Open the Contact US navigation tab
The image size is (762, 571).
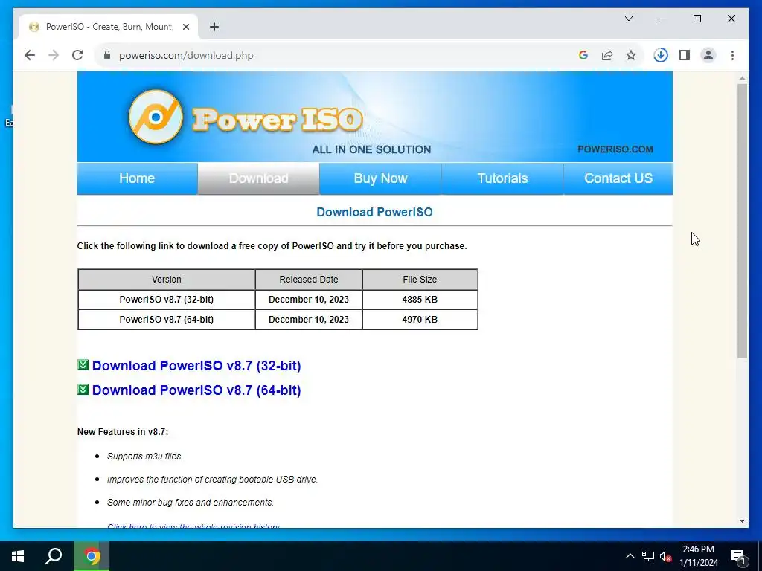tap(618, 178)
